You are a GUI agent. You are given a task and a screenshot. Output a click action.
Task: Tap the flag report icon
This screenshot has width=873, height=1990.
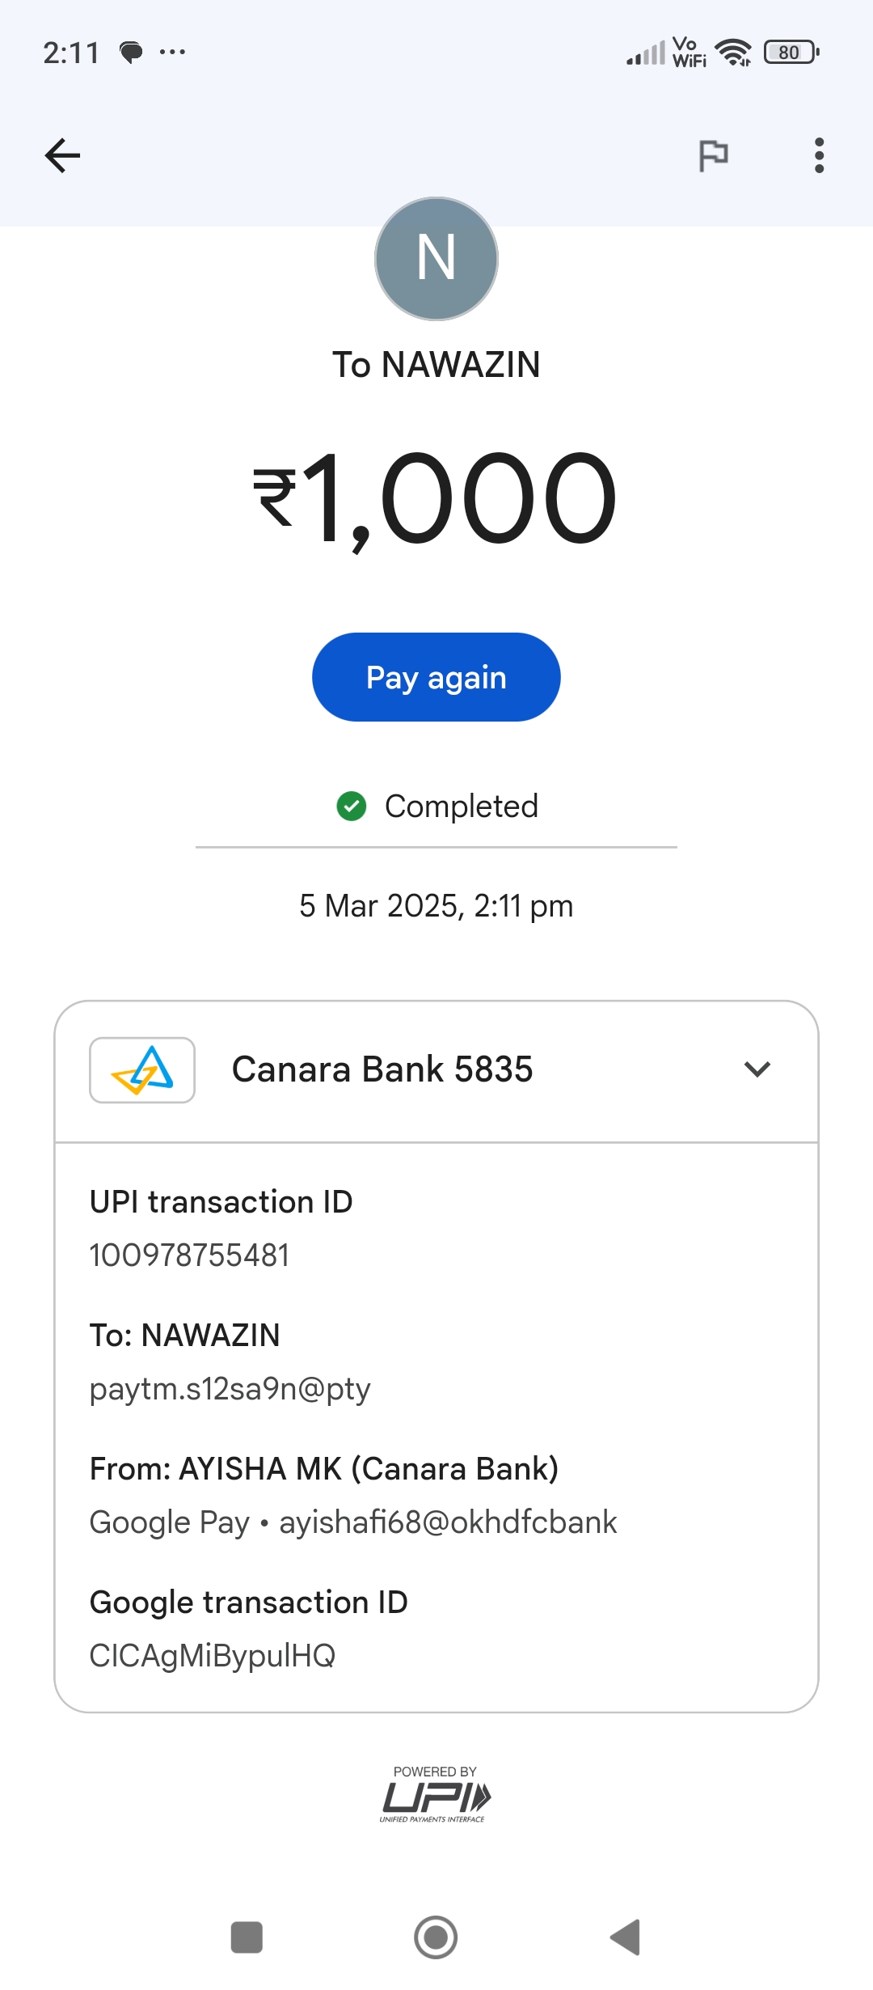(713, 155)
